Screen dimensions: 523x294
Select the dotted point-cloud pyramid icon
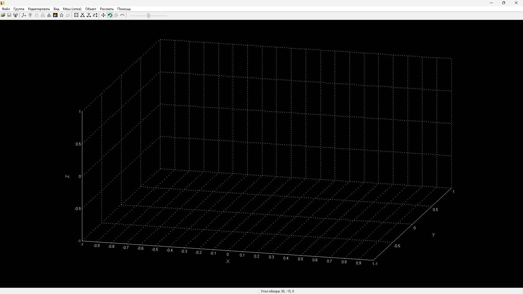(37, 15)
